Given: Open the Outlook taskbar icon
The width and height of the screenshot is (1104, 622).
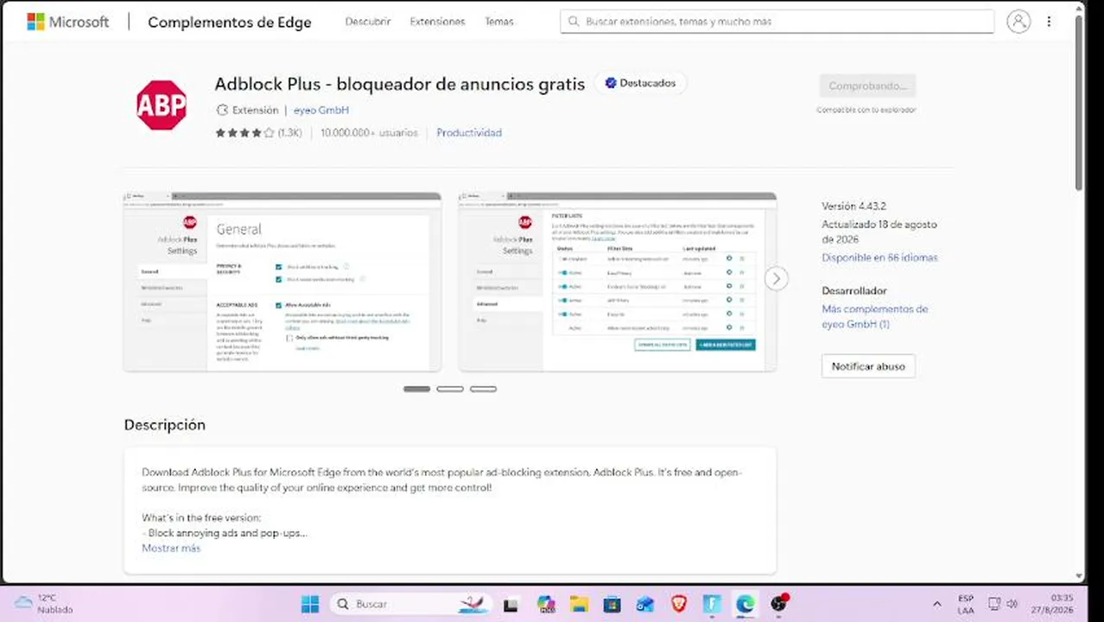Looking at the screenshot, I should 645,604.
